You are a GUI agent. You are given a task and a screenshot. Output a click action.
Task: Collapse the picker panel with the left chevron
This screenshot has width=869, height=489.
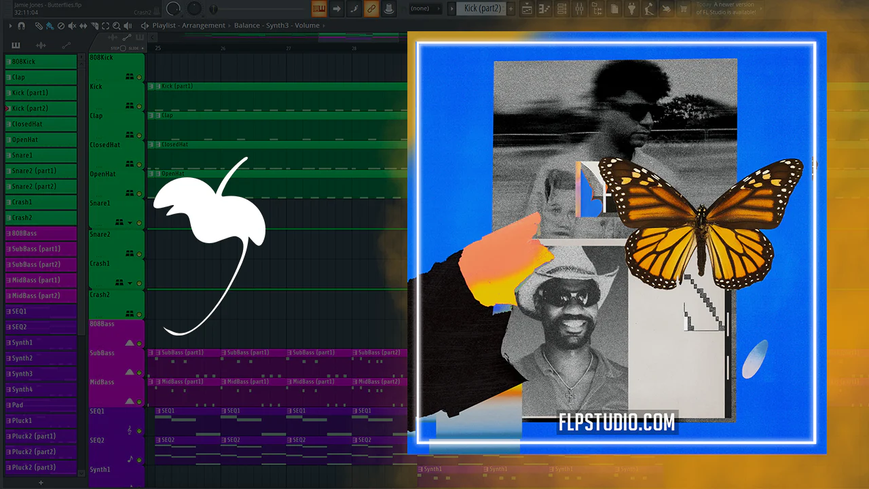click(x=153, y=37)
